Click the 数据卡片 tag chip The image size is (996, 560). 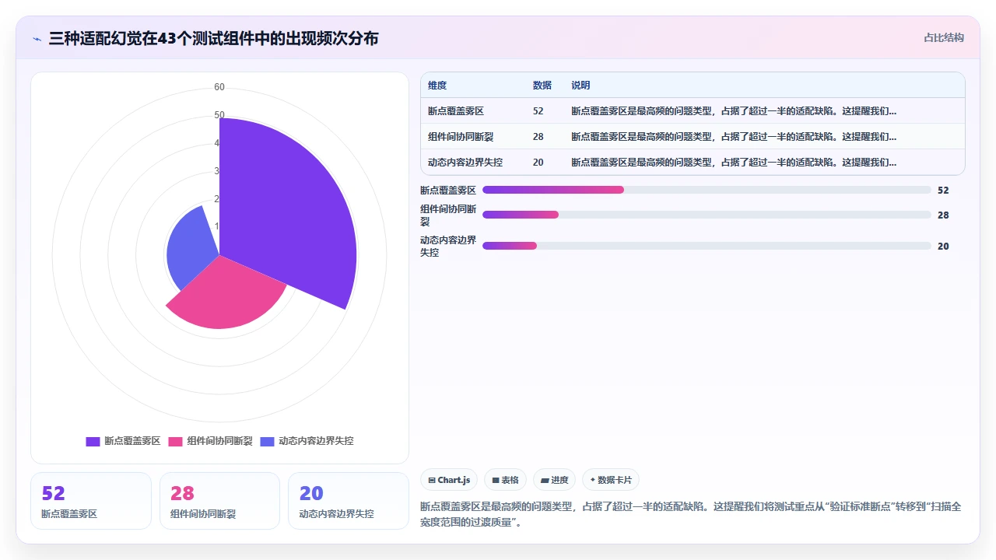tap(610, 480)
